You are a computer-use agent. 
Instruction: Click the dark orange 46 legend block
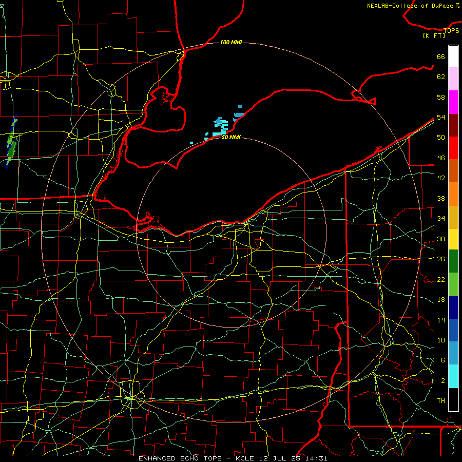tap(453, 170)
